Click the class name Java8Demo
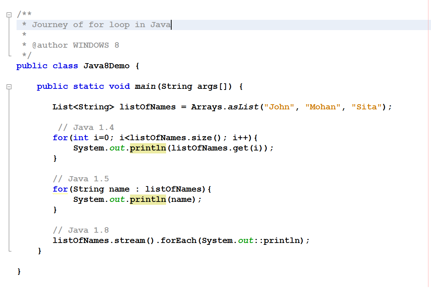Image resolution: width=431 pixels, height=294 pixels. (x=106, y=66)
